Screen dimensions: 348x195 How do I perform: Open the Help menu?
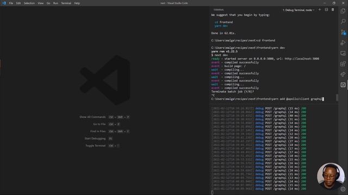tap(77, 3)
